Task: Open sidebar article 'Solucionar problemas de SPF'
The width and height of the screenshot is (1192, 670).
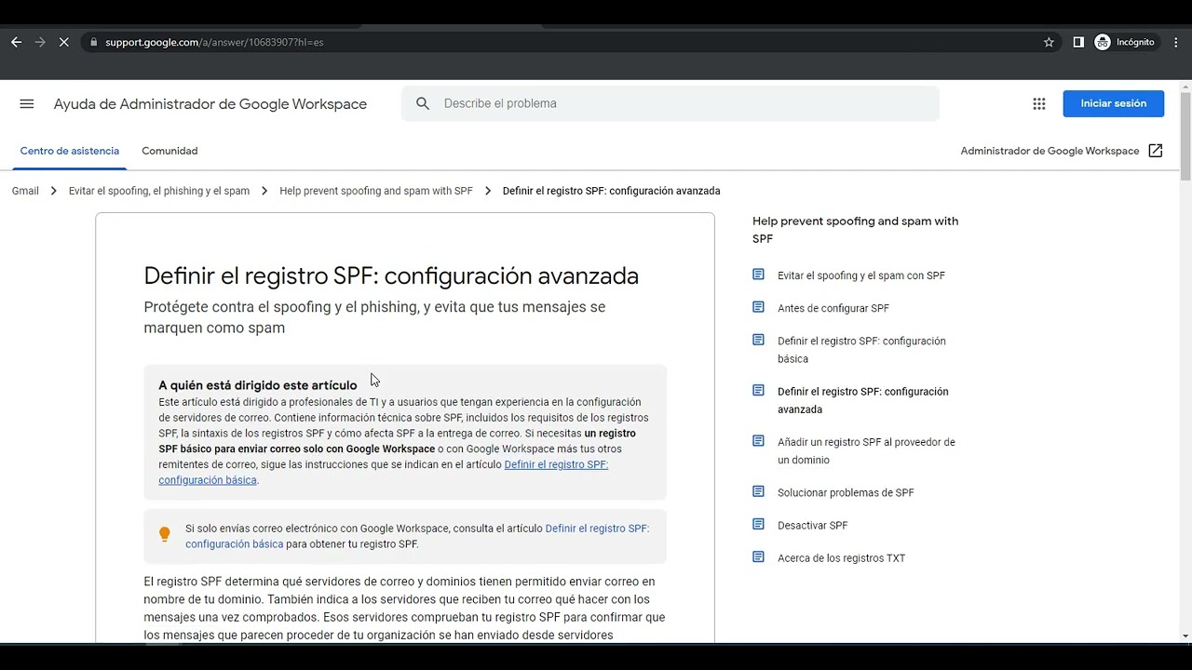Action: click(846, 492)
